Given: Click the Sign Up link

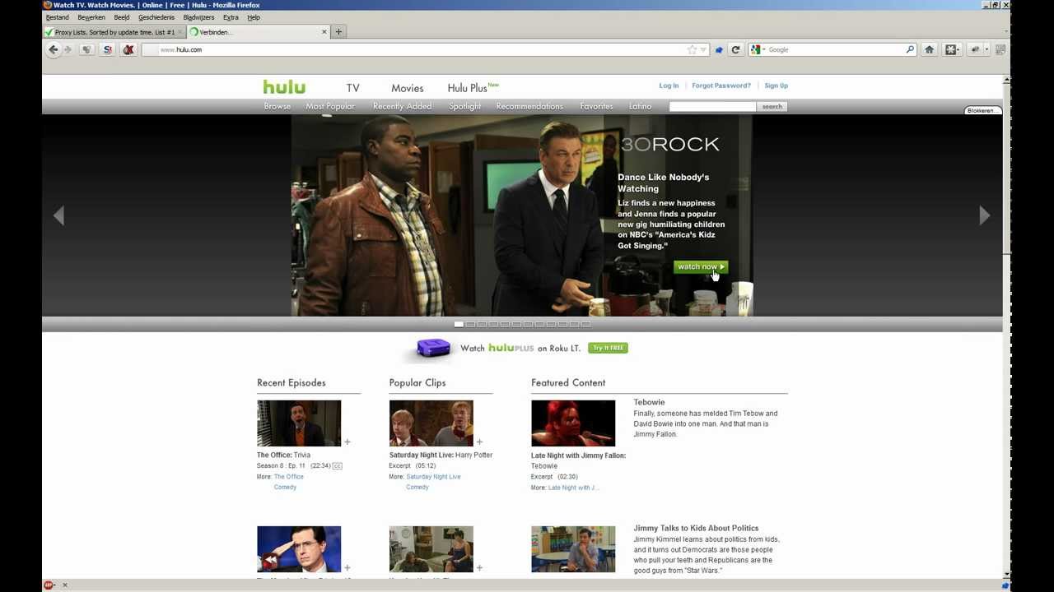Looking at the screenshot, I should (776, 86).
